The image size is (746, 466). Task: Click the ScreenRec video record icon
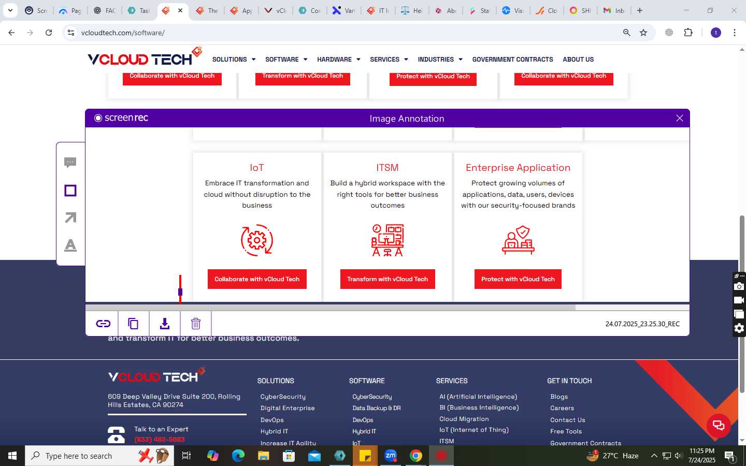739,300
